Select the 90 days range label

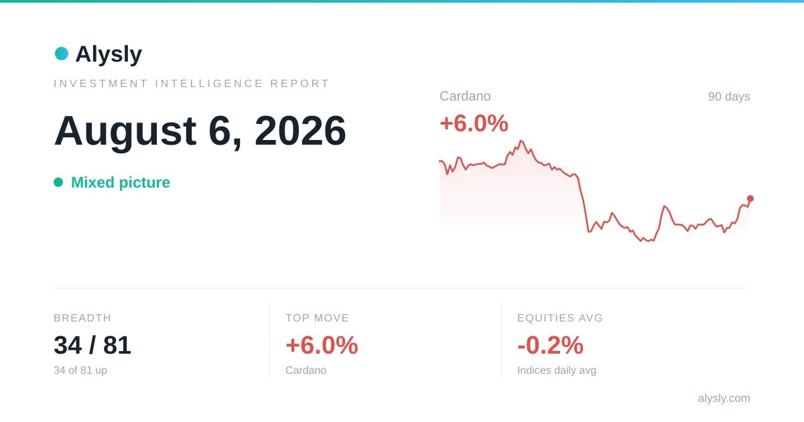pyautogui.click(x=729, y=96)
